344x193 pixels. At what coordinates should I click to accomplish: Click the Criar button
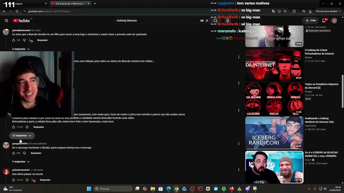[x=311, y=21]
